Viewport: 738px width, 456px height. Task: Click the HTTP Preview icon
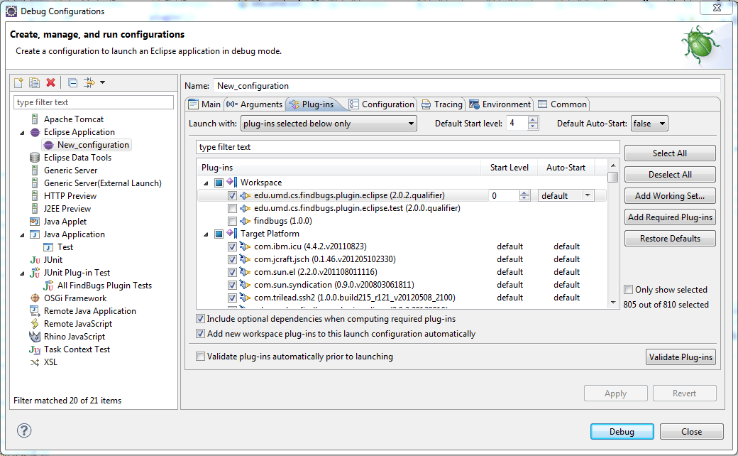[x=35, y=196]
